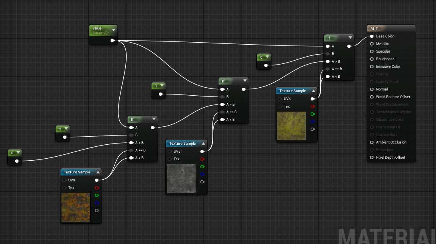The height and width of the screenshot is (244, 436).
Task: Select the gray stone texture preview thumbnail
Action: pyautogui.click(x=181, y=179)
